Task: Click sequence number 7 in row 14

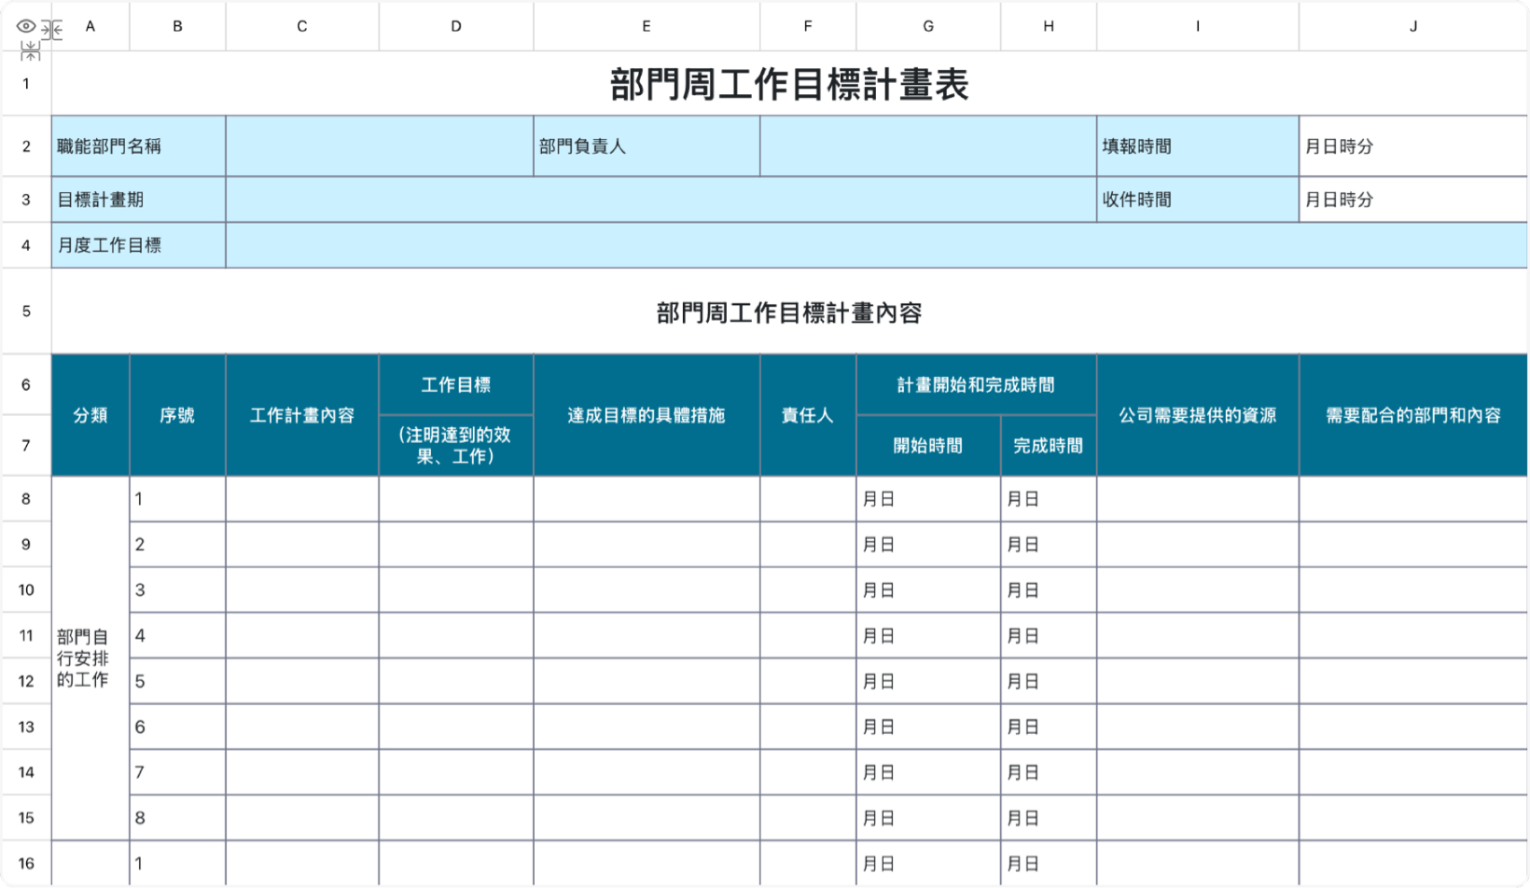Action: [x=177, y=772]
